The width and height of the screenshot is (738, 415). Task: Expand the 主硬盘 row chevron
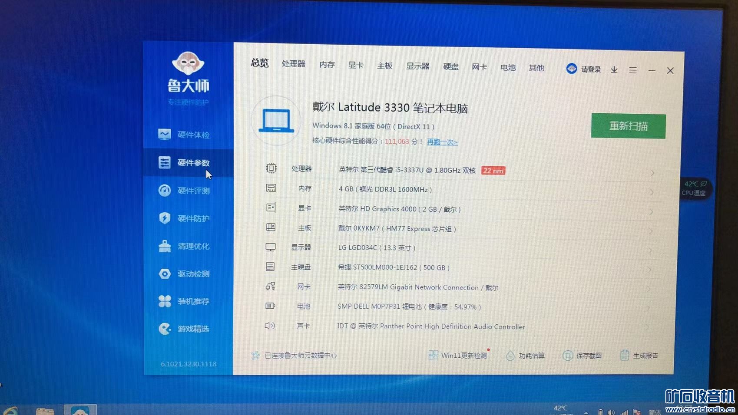[x=650, y=270]
